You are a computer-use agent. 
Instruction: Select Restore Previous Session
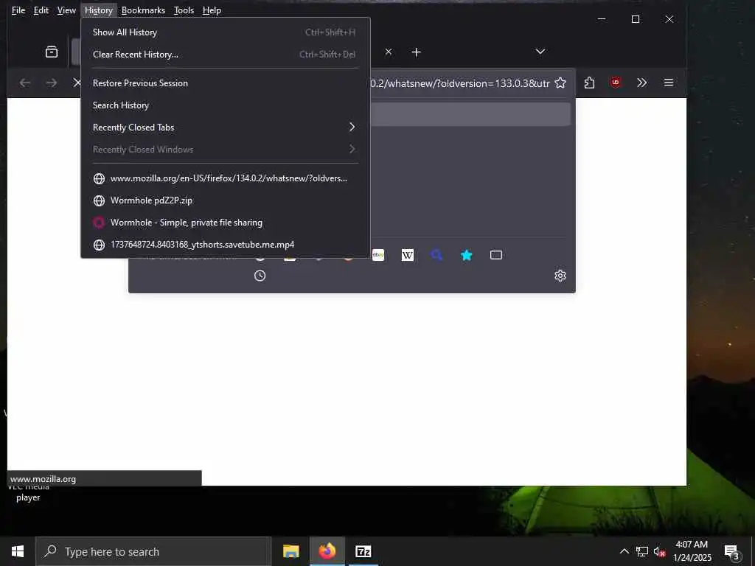[x=226, y=83]
